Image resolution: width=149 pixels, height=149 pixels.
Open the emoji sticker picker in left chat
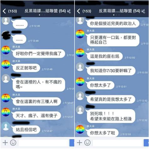pyautogui.click(x=13, y=143)
